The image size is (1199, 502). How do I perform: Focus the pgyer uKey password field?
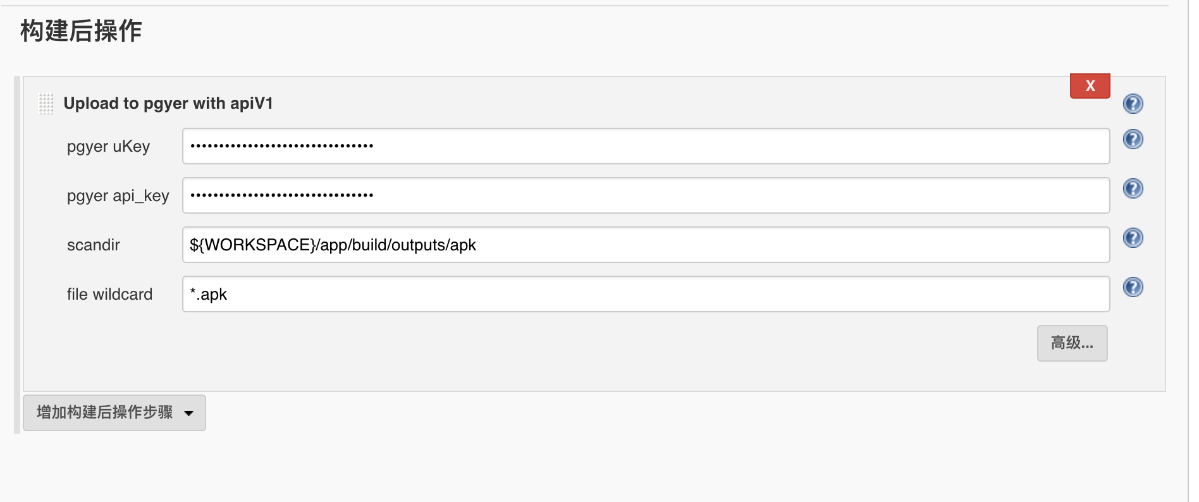coord(645,146)
